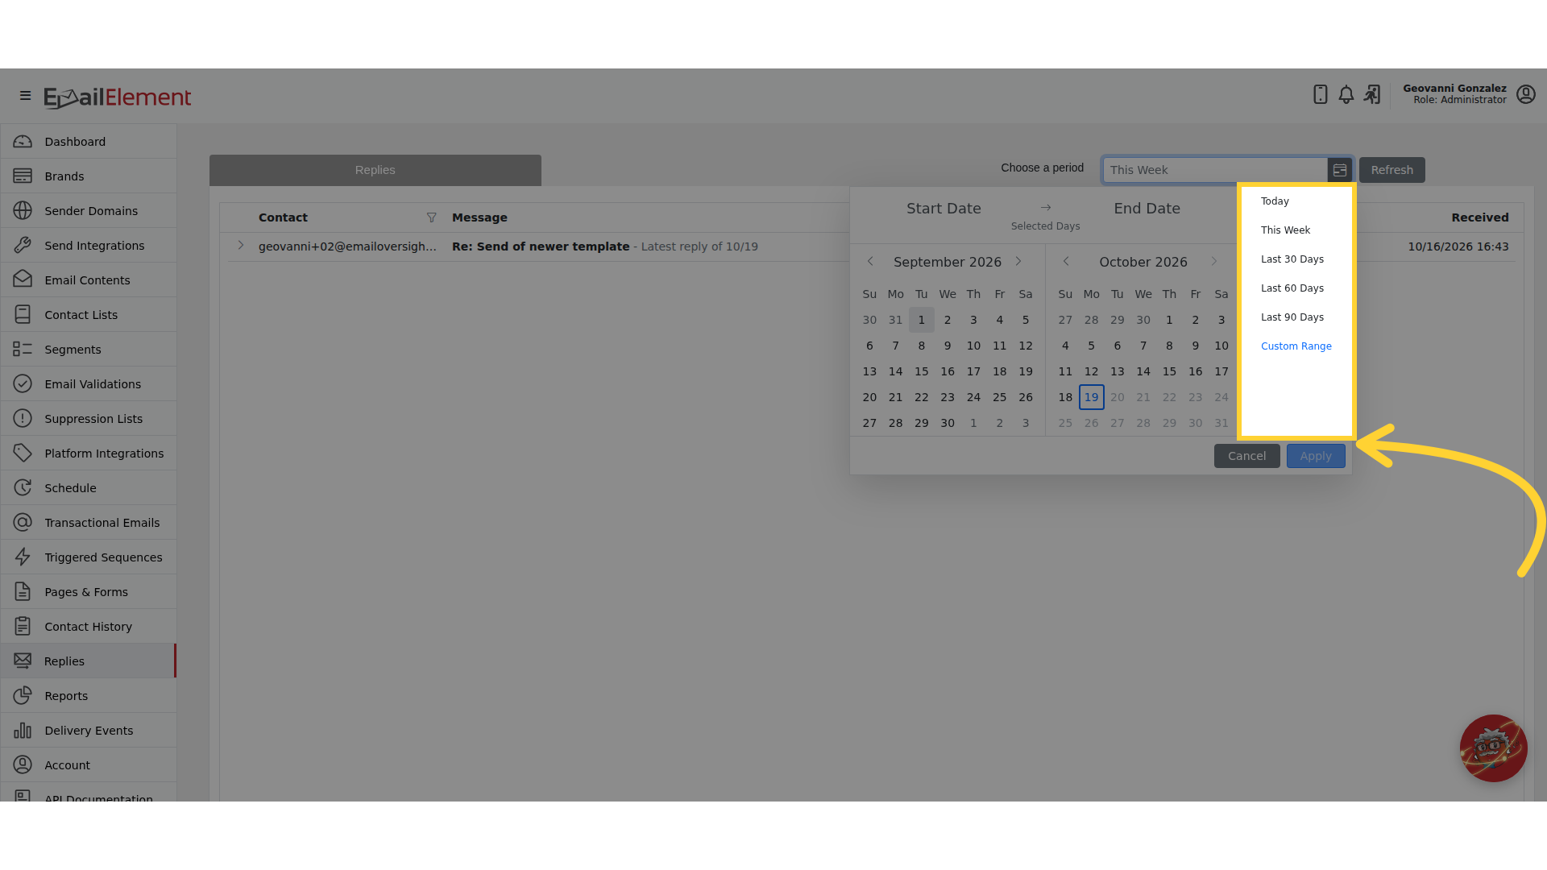Viewport: 1547px width, 870px height.
Task: Open the period dropdown showing This Week
Action: (1215, 170)
